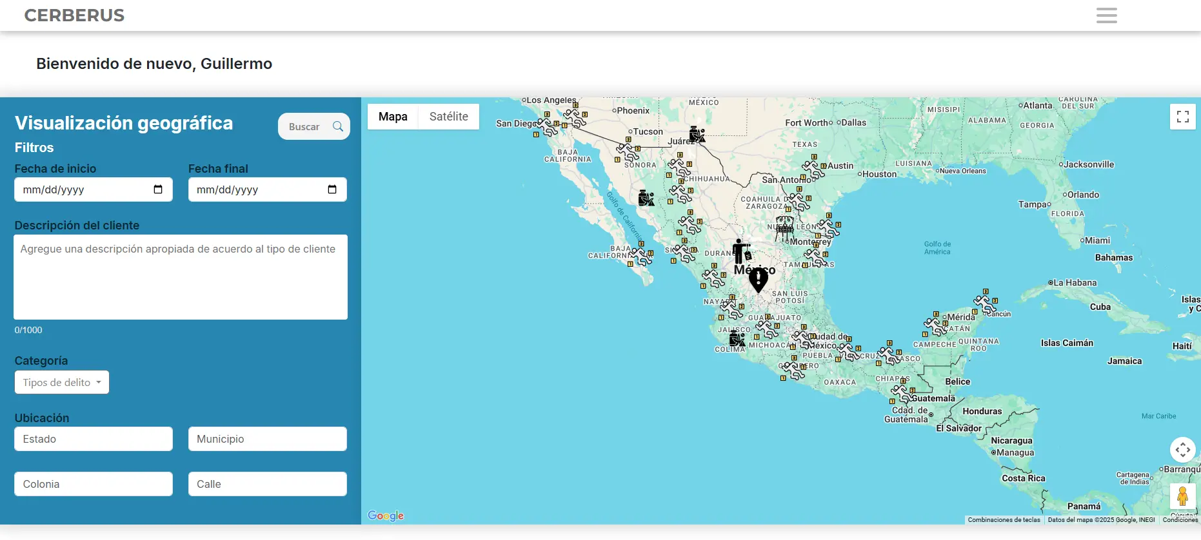Switch map to Satélite view
Image resolution: width=1201 pixels, height=540 pixels.
tap(448, 117)
